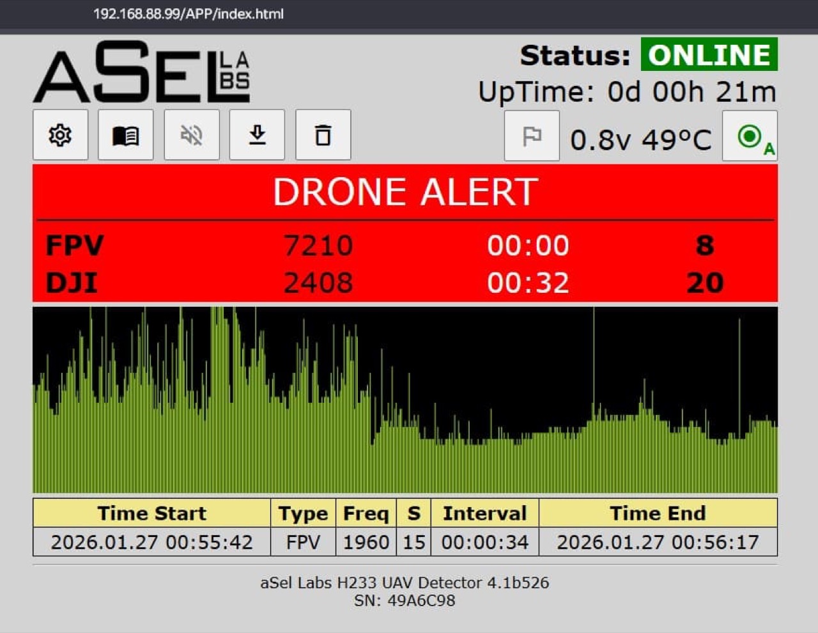Screen dimensions: 818x633
Task: Open the settings gear button
Action: [x=61, y=135]
